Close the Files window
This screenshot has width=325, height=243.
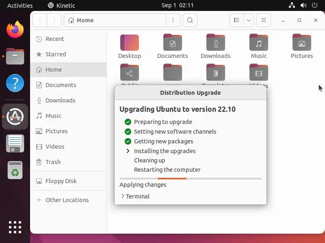pos(316,20)
